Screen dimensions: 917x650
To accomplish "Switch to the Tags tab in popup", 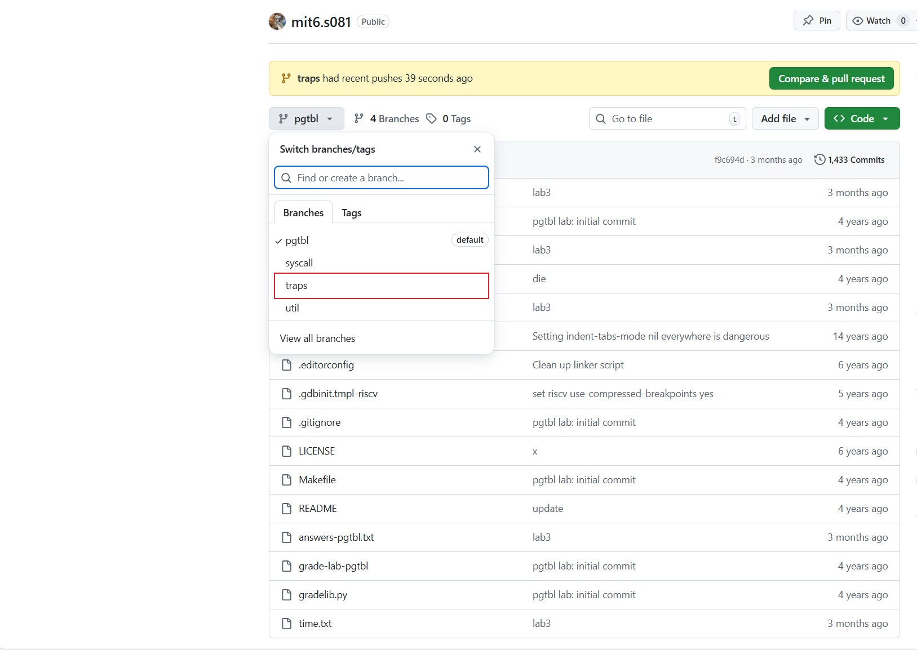I will click(x=351, y=213).
